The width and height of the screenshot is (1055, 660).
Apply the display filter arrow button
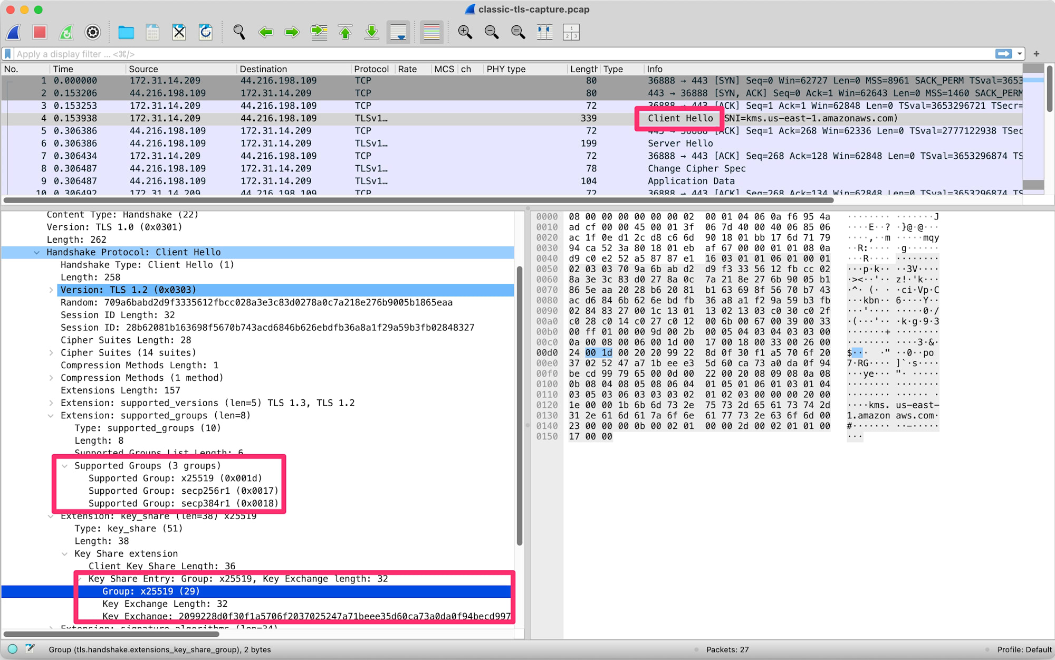(1003, 54)
